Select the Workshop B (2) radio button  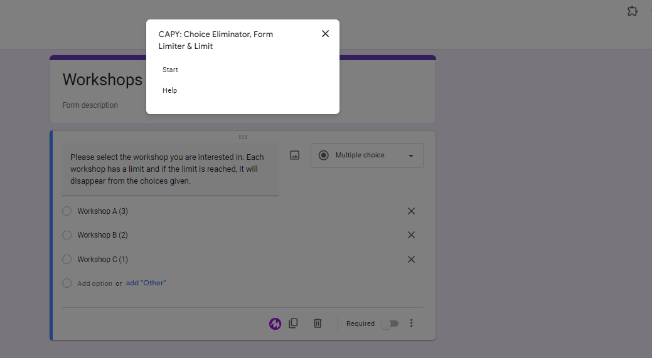coord(67,235)
